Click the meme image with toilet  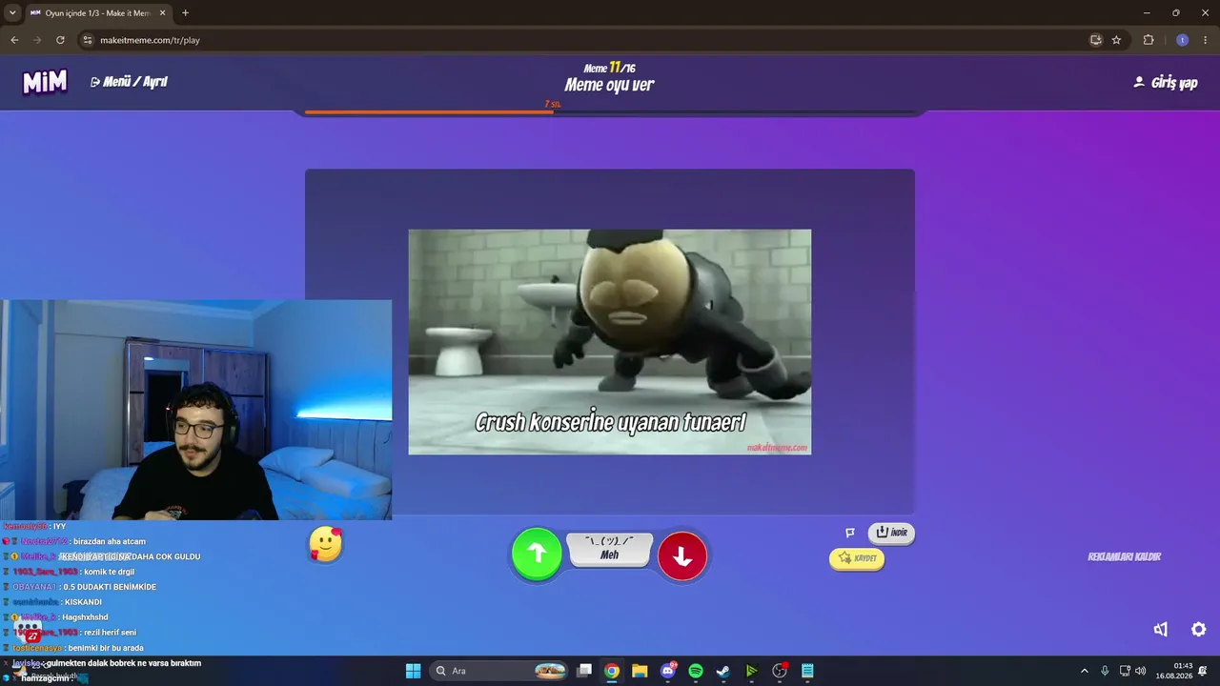pyautogui.click(x=610, y=342)
